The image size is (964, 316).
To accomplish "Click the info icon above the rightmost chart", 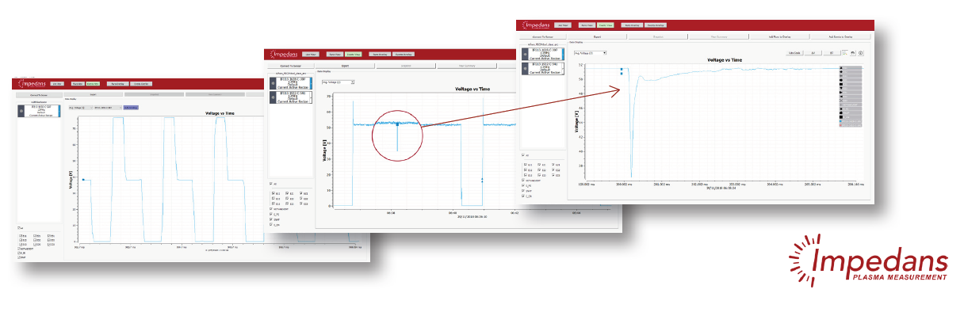I will pyautogui.click(x=860, y=53).
